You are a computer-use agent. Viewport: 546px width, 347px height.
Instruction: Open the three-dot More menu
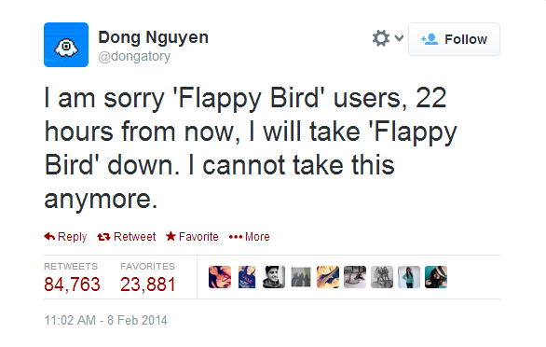[250, 237]
